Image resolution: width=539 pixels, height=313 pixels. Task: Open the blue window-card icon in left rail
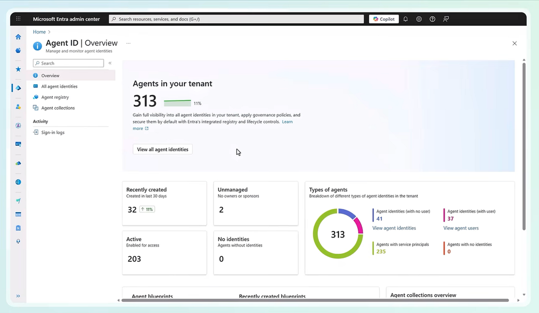coord(18,215)
